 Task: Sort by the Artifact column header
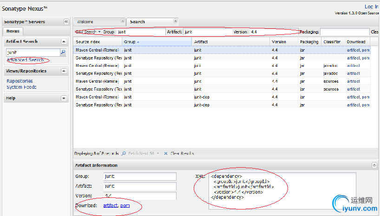point(231,42)
